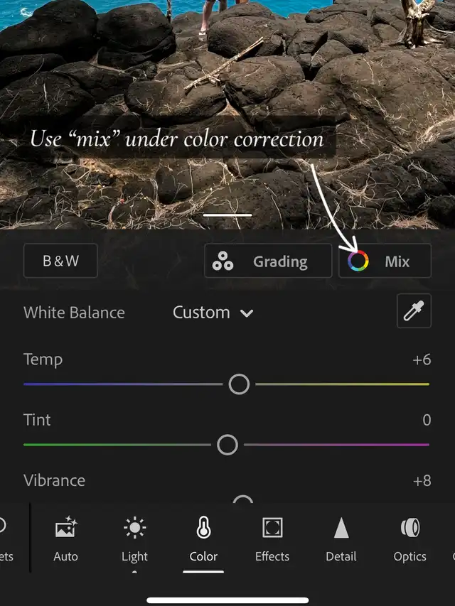The width and height of the screenshot is (455, 606).
Task: Open the Light adjustments sun icon
Action: pyautogui.click(x=134, y=527)
